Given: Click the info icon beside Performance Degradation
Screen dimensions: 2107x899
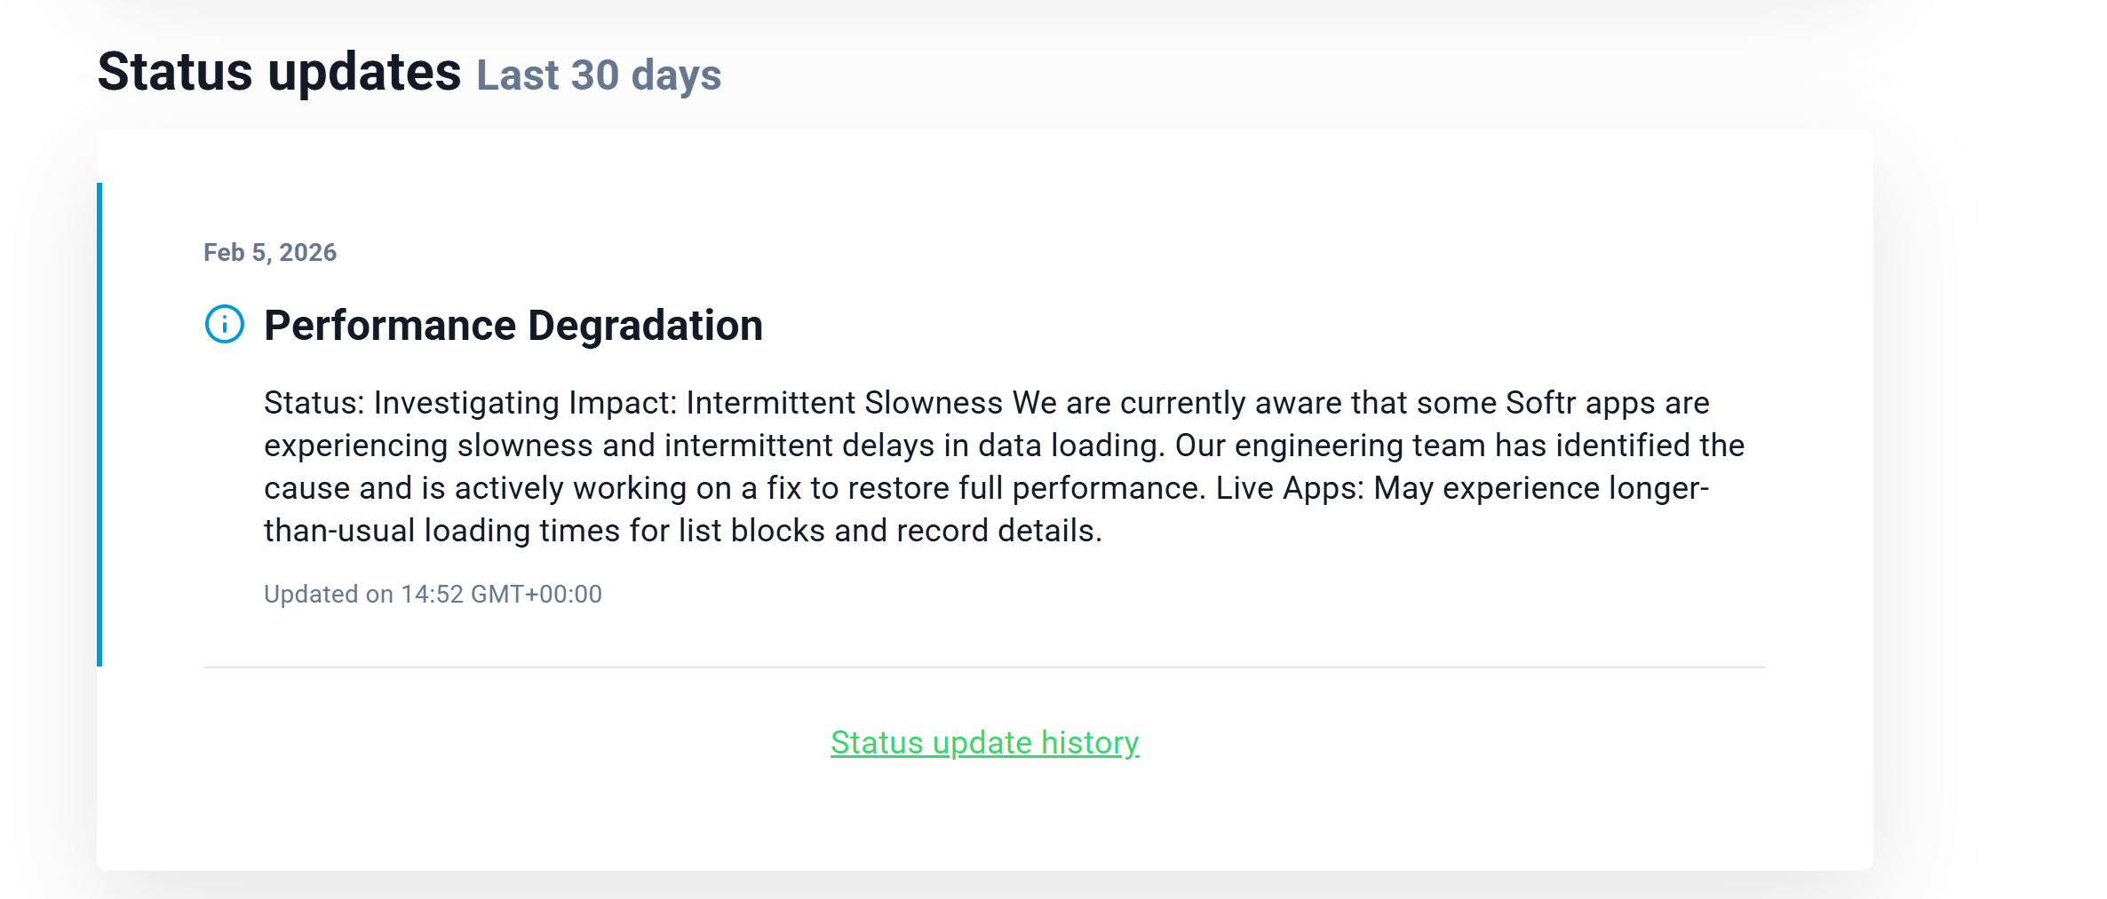Looking at the screenshot, I should [x=225, y=325].
